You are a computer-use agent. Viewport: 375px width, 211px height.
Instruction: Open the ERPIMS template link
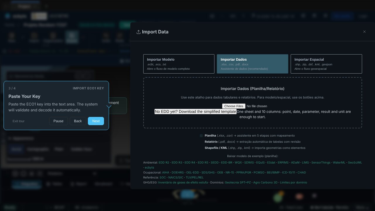click(283, 162)
